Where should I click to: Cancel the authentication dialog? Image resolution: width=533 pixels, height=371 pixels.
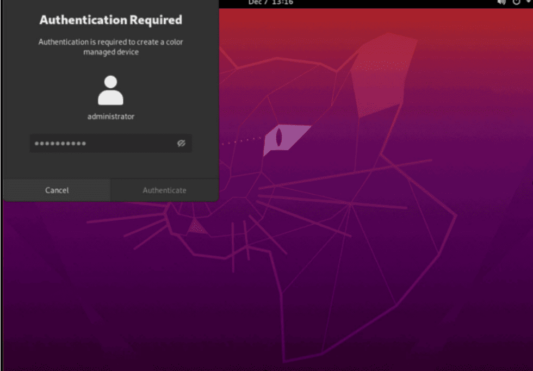coord(56,190)
